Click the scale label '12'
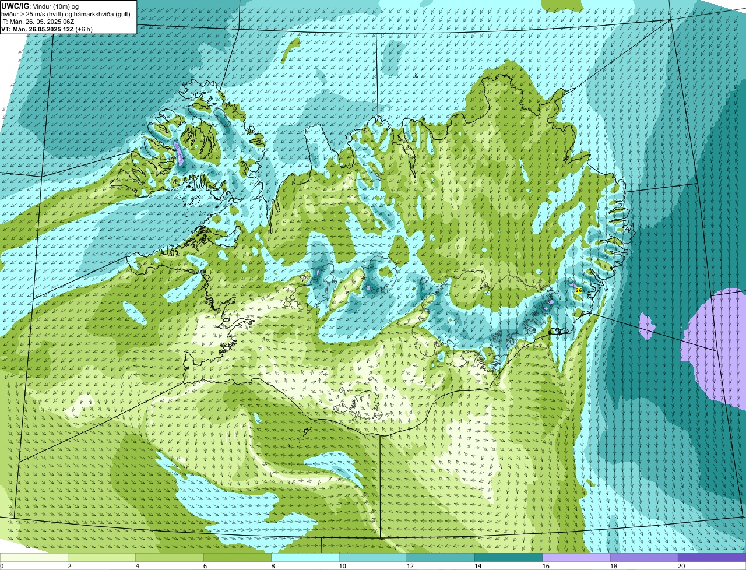The image size is (746, 570). point(410,566)
